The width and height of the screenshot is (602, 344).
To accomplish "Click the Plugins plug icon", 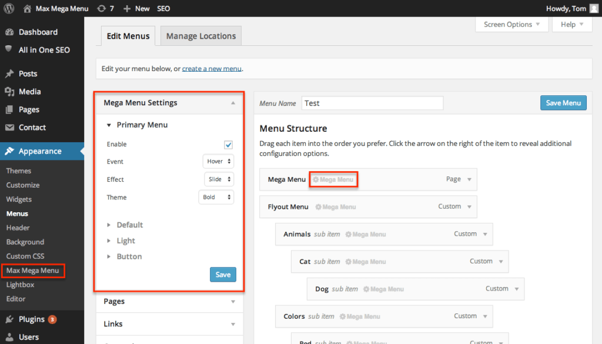I will click(9, 319).
